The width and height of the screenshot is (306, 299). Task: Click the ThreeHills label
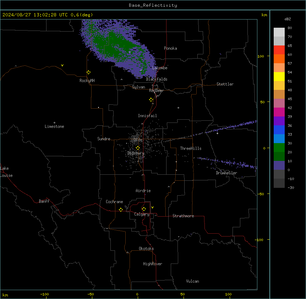pyautogui.click(x=191, y=148)
